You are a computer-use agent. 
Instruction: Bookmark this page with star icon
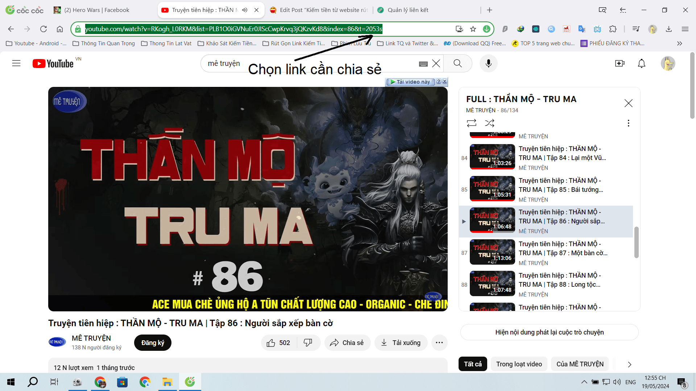[x=473, y=29]
